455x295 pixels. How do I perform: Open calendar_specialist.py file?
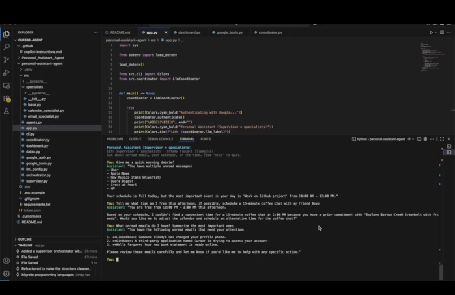click(x=46, y=111)
